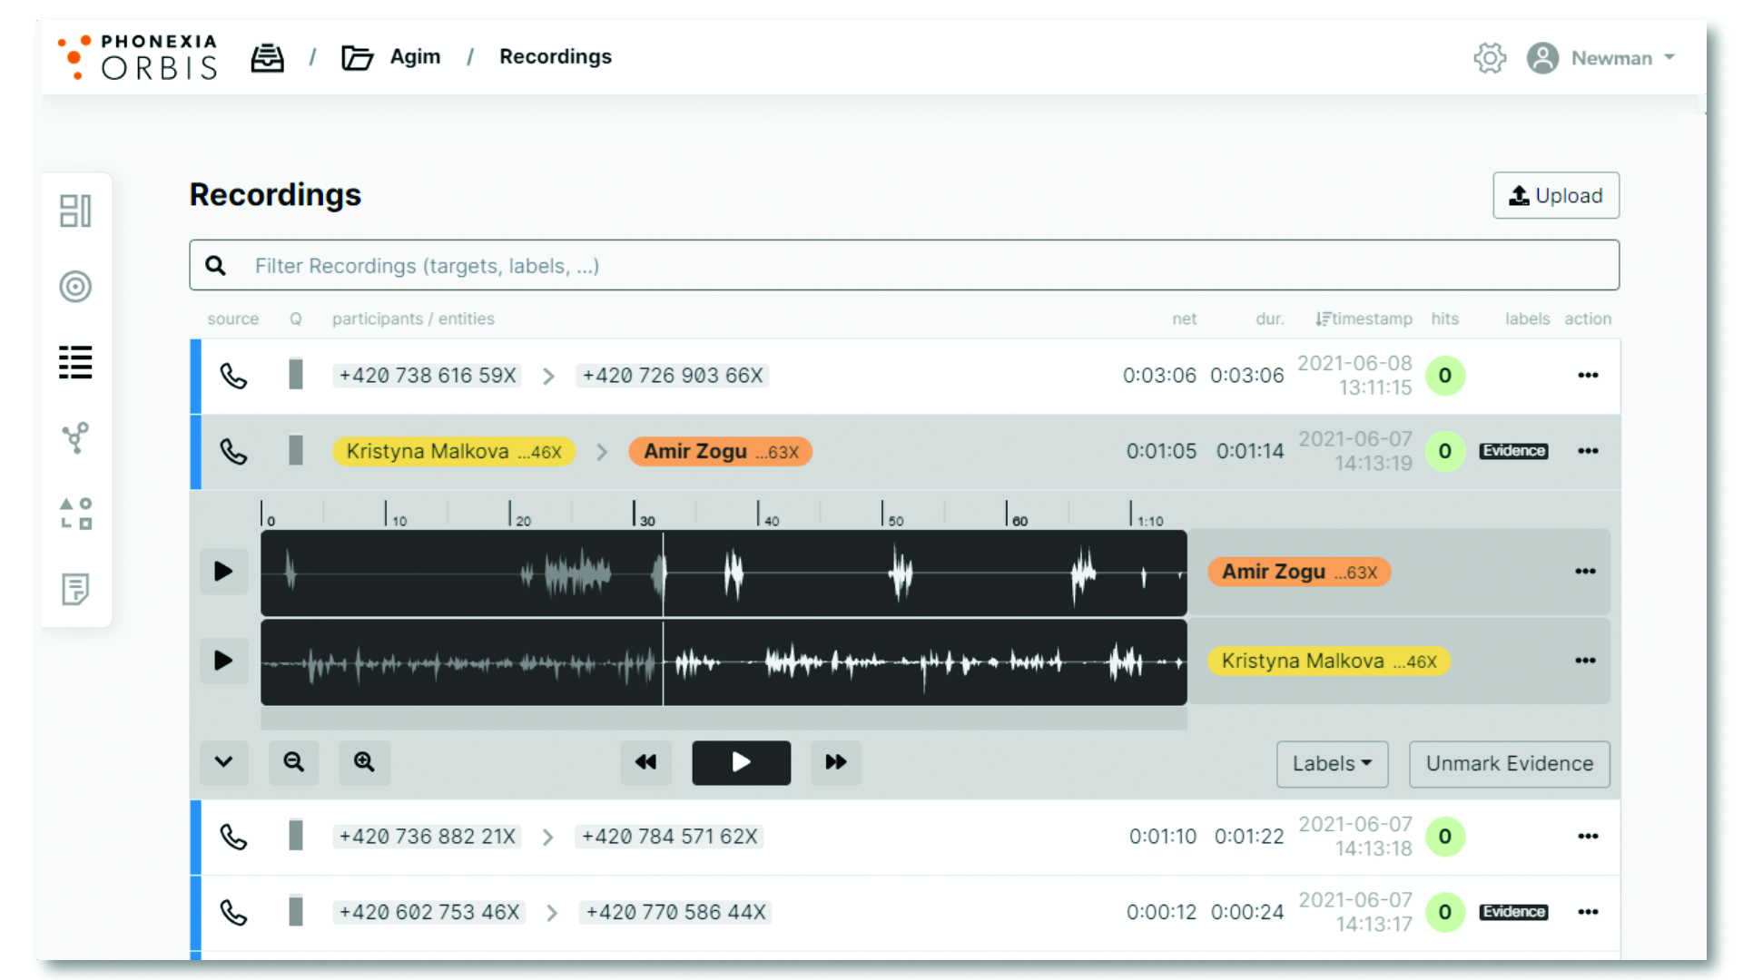Open the relationship graph icon in sidebar
Screen dimensions: 1743x980
coord(75,438)
